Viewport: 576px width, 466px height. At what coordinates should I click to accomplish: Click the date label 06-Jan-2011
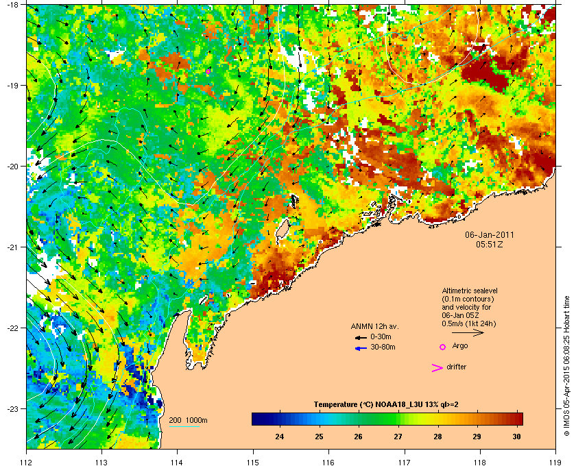point(490,235)
